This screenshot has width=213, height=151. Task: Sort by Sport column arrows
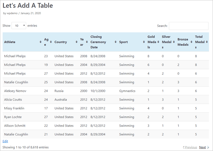144,42
